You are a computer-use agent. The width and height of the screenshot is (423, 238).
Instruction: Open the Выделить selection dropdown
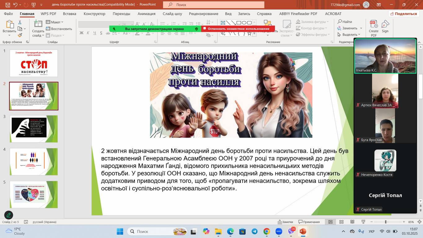point(349,35)
